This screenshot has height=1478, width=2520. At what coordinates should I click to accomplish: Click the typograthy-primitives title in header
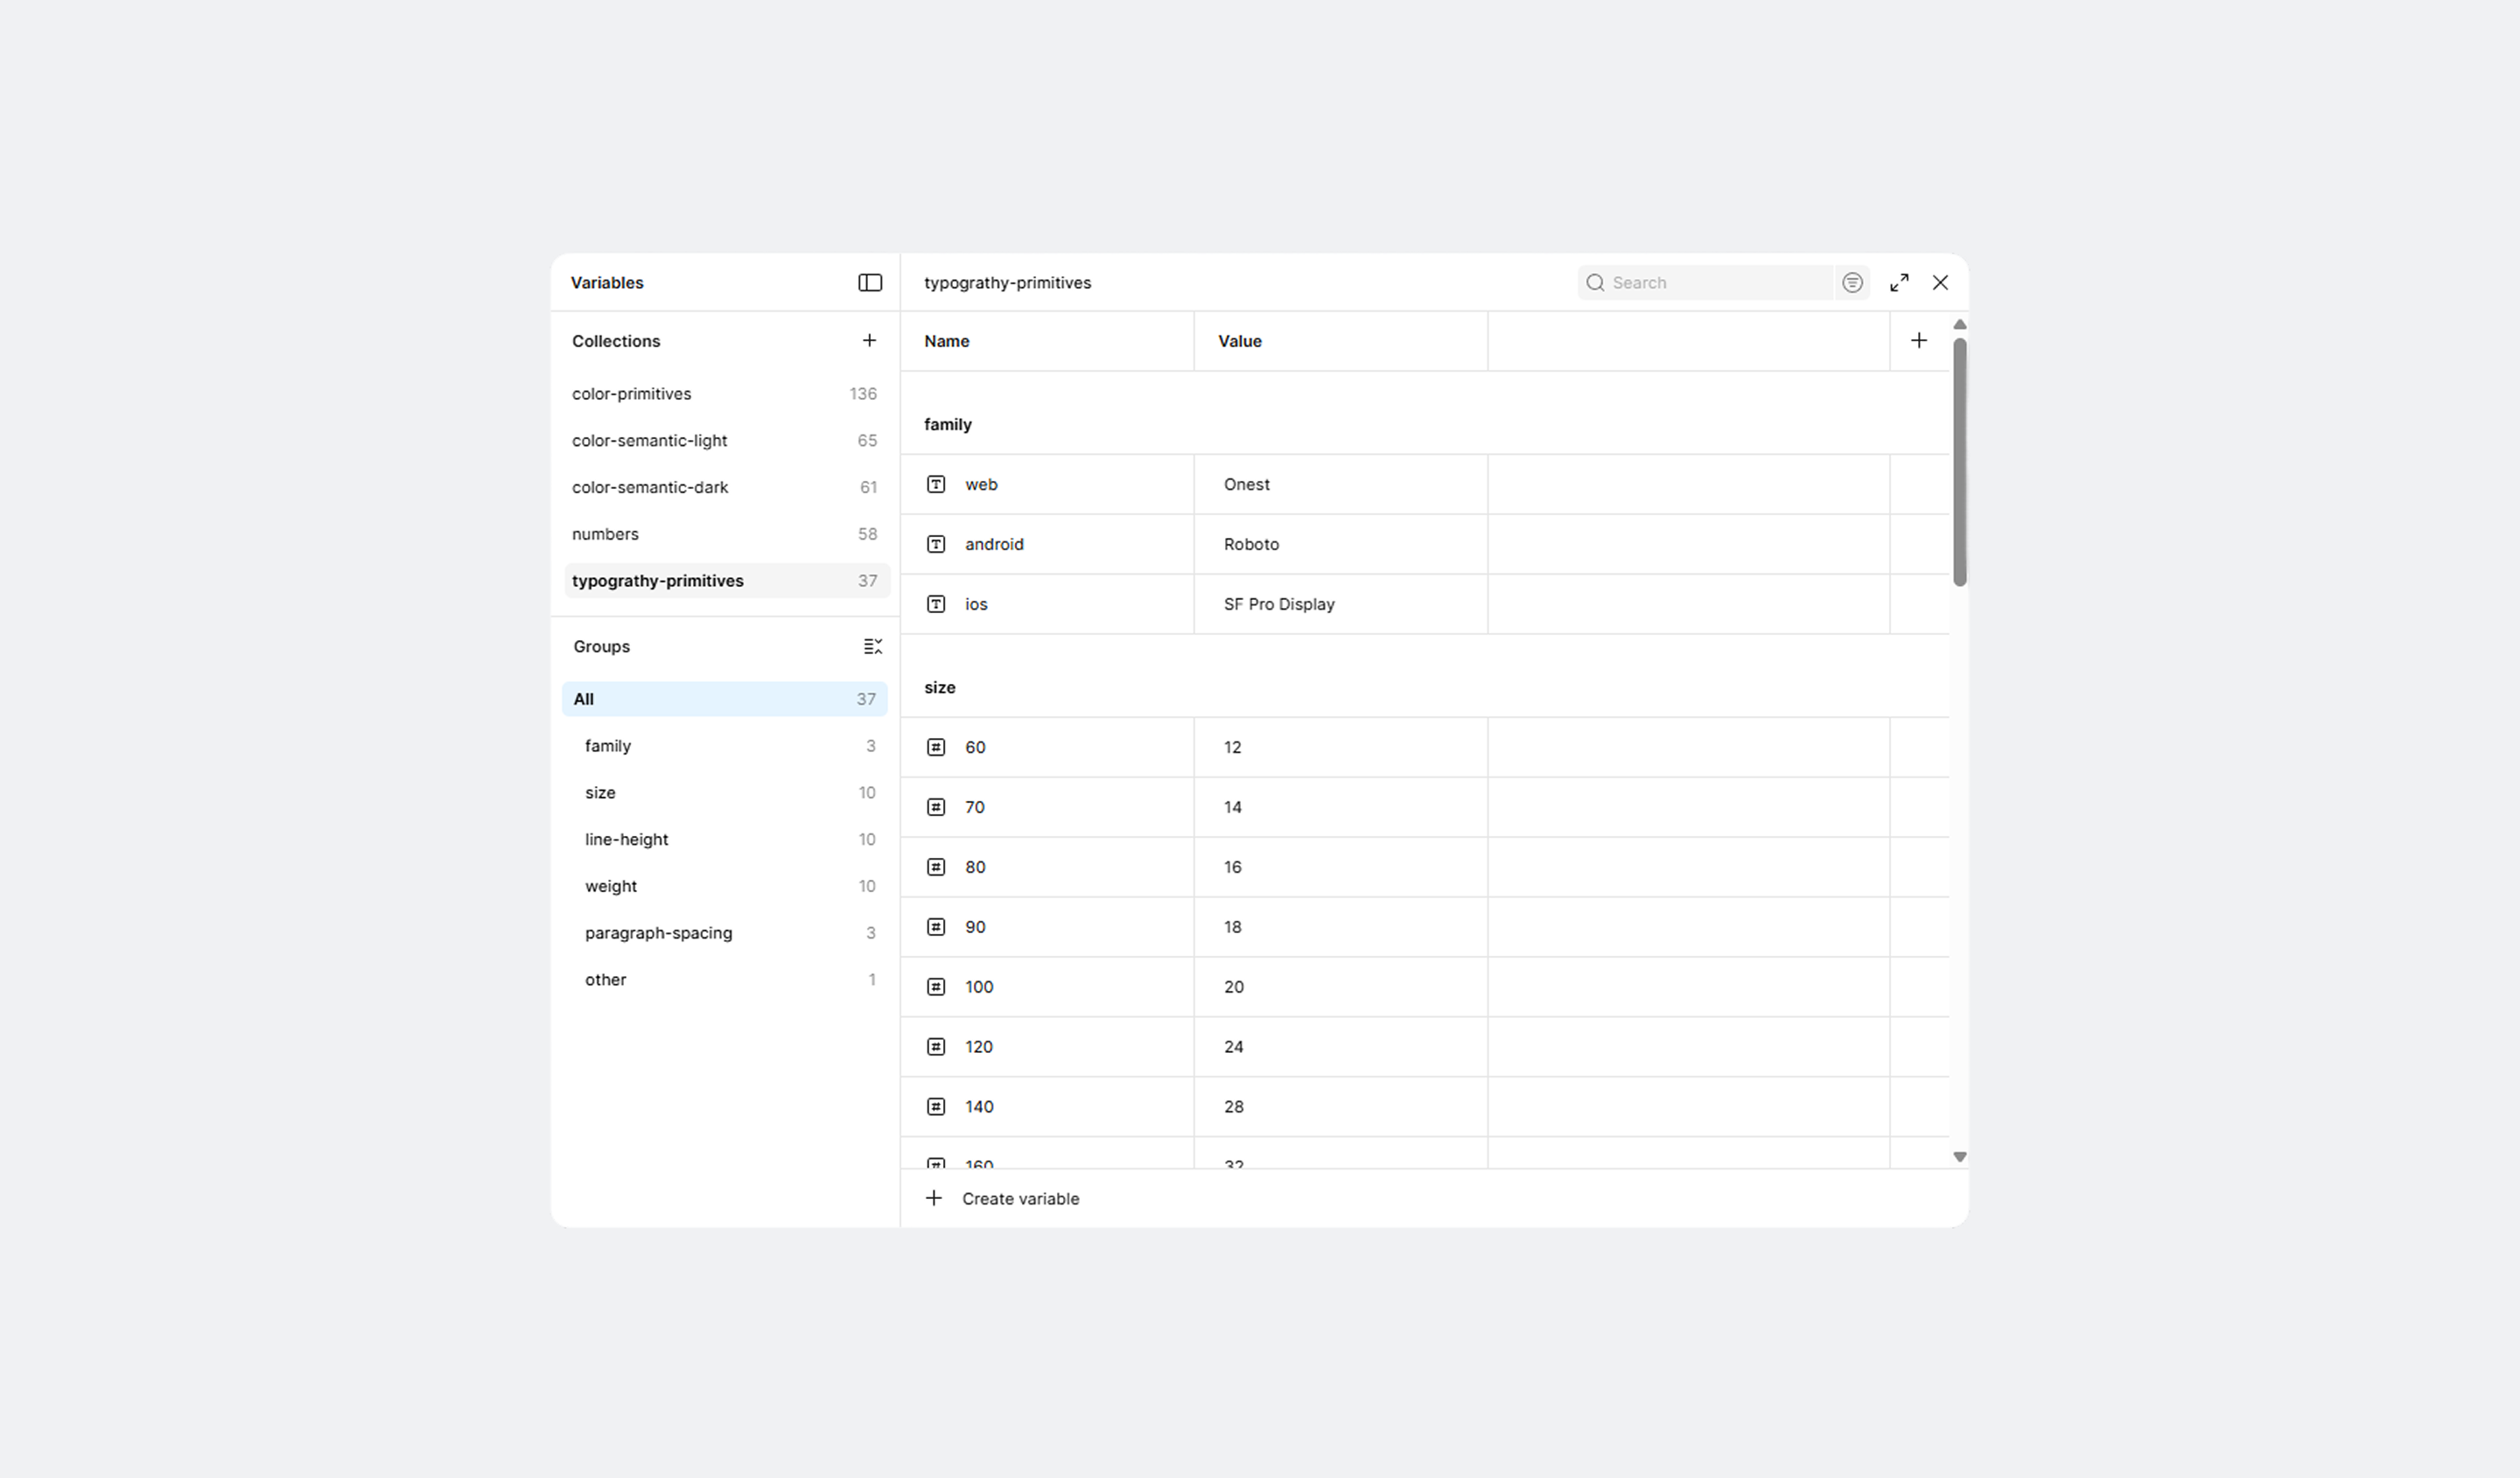click(1007, 282)
